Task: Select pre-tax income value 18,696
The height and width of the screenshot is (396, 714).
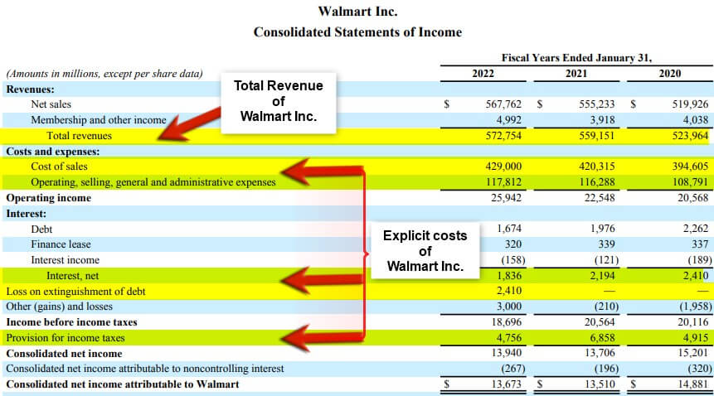Action: (506, 322)
